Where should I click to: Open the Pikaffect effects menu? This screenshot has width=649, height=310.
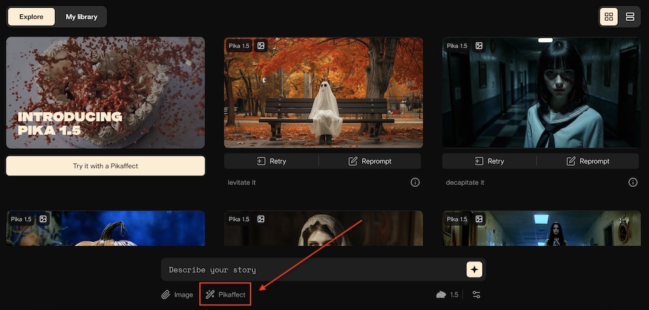tap(226, 294)
